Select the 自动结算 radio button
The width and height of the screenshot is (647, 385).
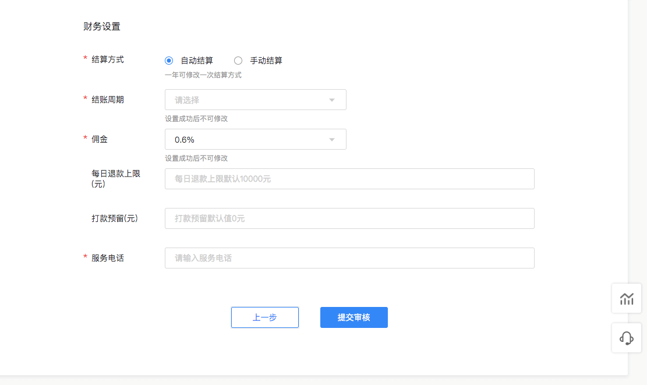pos(168,60)
